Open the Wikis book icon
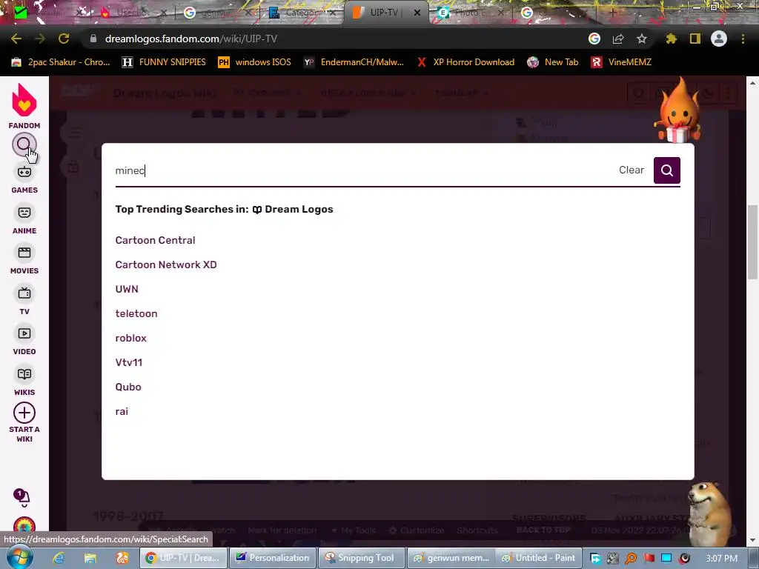 click(24, 374)
